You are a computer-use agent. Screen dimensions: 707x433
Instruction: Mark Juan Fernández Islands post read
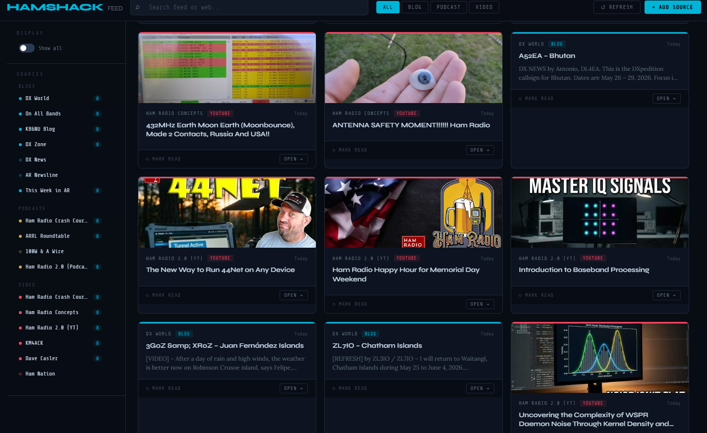tap(164, 388)
